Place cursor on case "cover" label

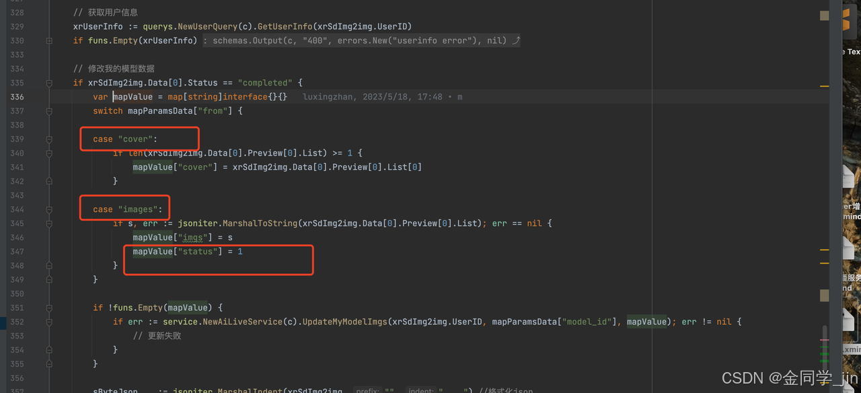click(125, 139)
